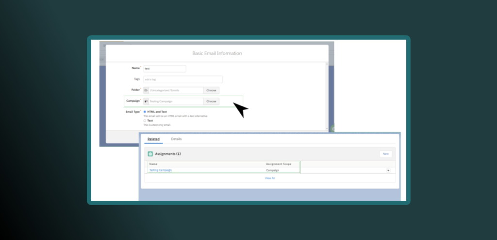Click New button in Assignments panel

(x=385, y=154)
